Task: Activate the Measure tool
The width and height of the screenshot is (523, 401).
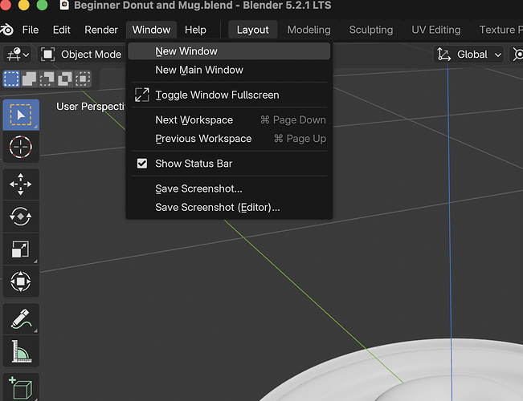Action: pyautogui.click(x=21, y=351)
